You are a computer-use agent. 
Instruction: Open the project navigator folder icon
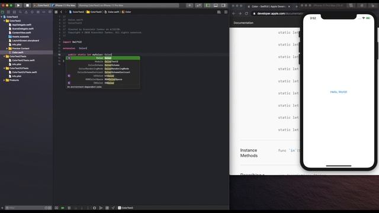click(x=2, y=12)
